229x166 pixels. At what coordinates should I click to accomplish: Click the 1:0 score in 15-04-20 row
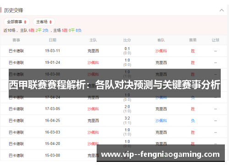127,142
